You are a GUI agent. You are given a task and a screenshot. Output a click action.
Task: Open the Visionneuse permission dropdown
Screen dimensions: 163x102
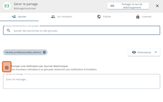[144, 52]
